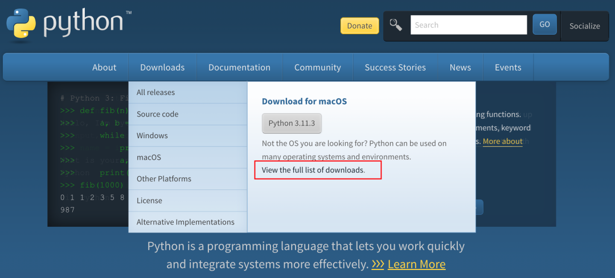Screen dimensions: 615x278
Task: Open the News section
Action: click(460, 67)
